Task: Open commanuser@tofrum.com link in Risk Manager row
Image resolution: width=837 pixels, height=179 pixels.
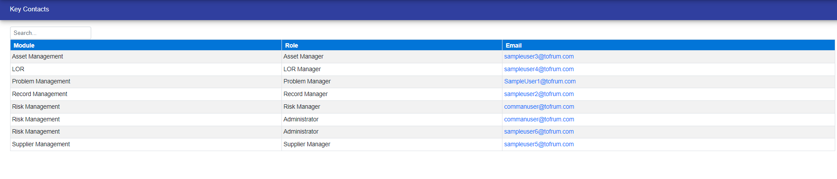Action: coord(539,107)
